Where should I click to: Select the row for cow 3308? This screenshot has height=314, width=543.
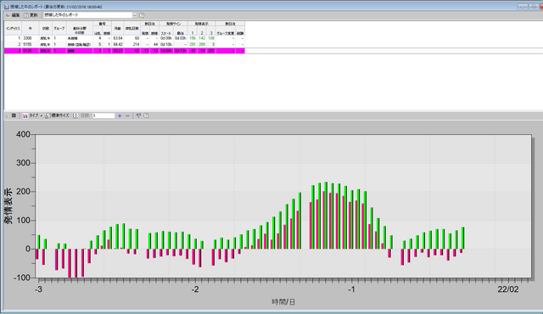click(125, 38)
